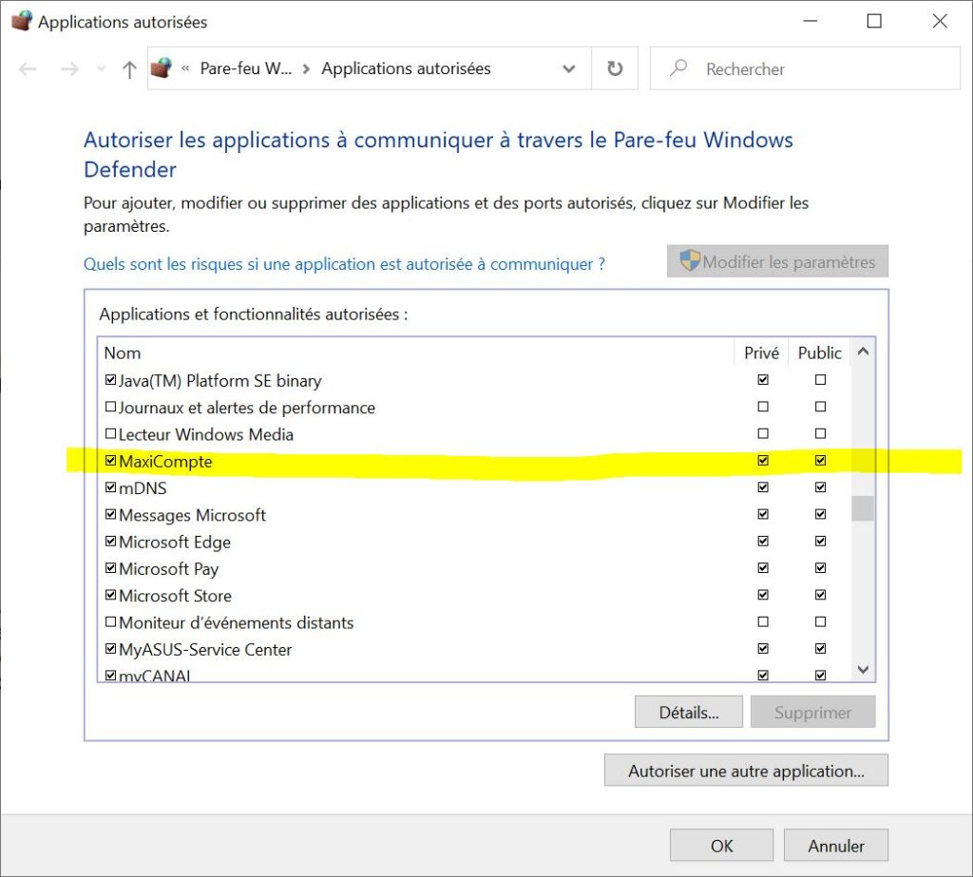This screenshot has width=973, height=877.
Task: Go up one level with the up arrow
Action: click(x=129, y=69)
